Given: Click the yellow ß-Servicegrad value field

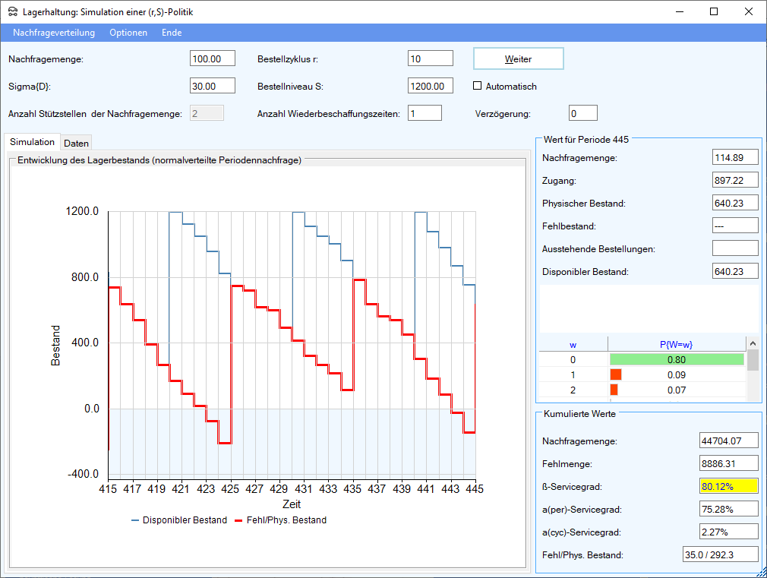Looking at the screenshot, I should coord(728,486).
